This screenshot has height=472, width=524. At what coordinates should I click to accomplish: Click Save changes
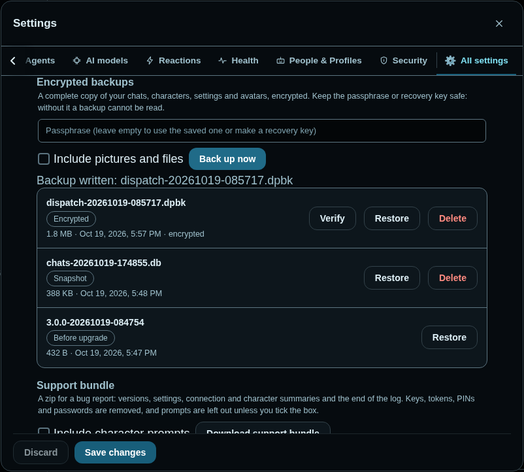[115, 452]
